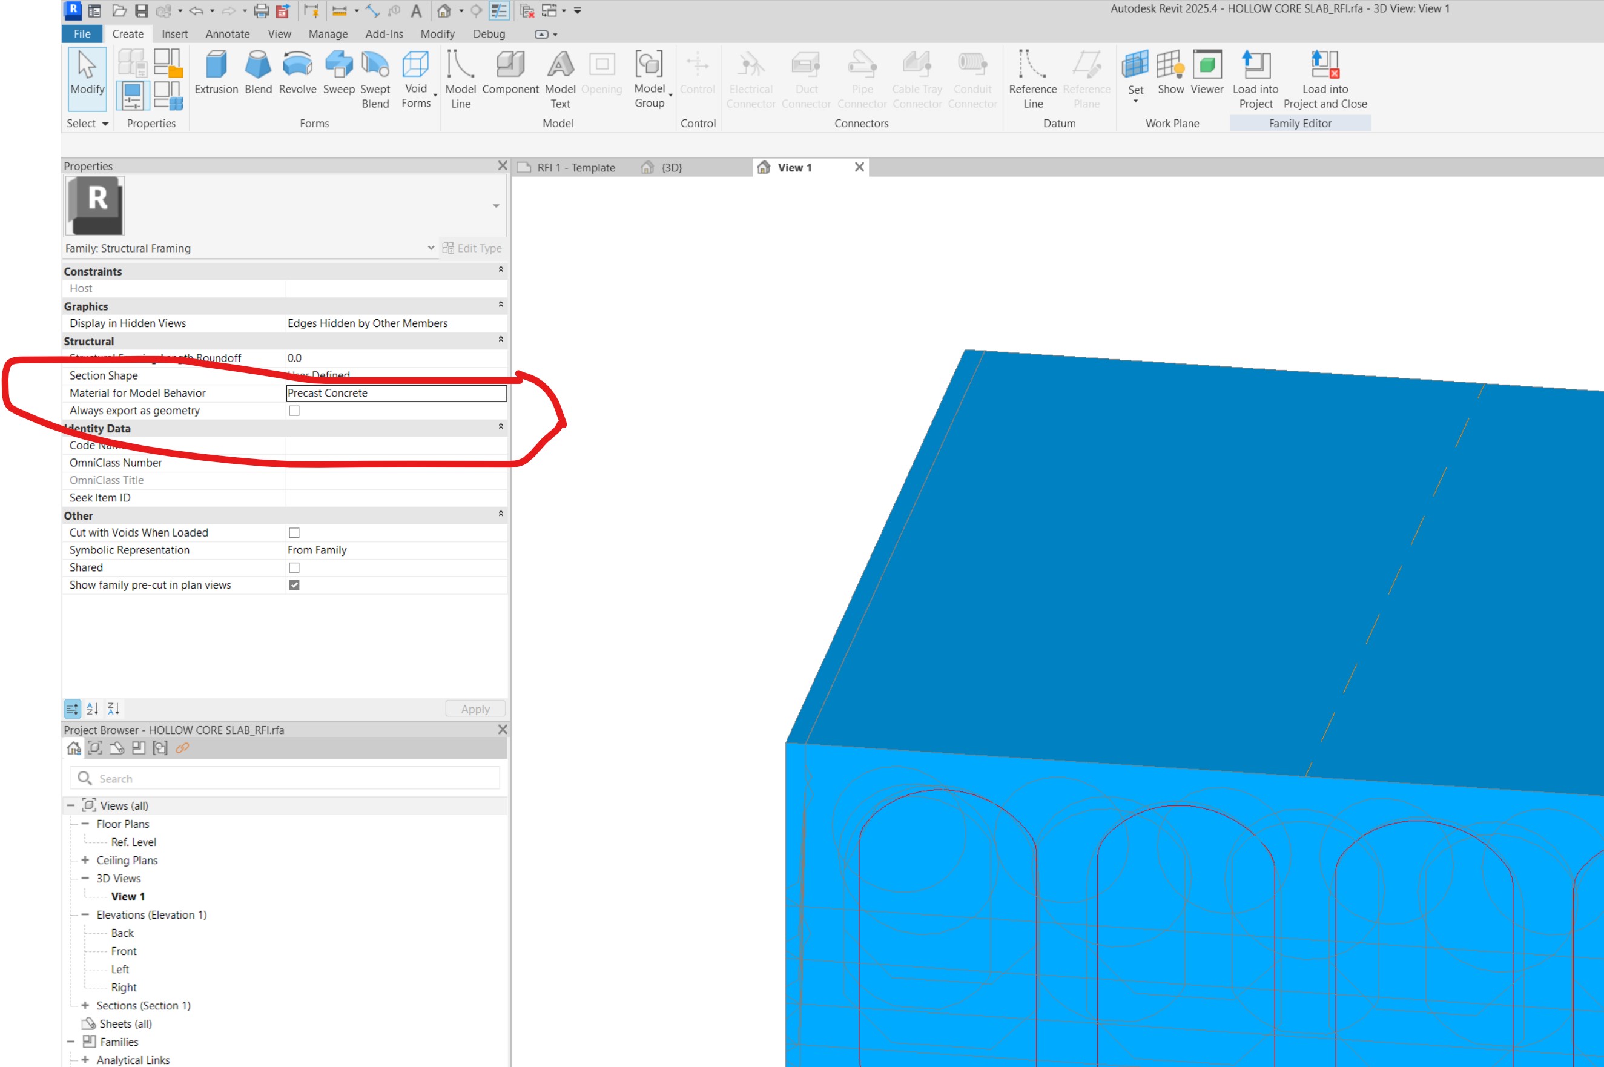
Task: Select the Blend form tool
Action: pyautogui.click(x=258, y=75)
